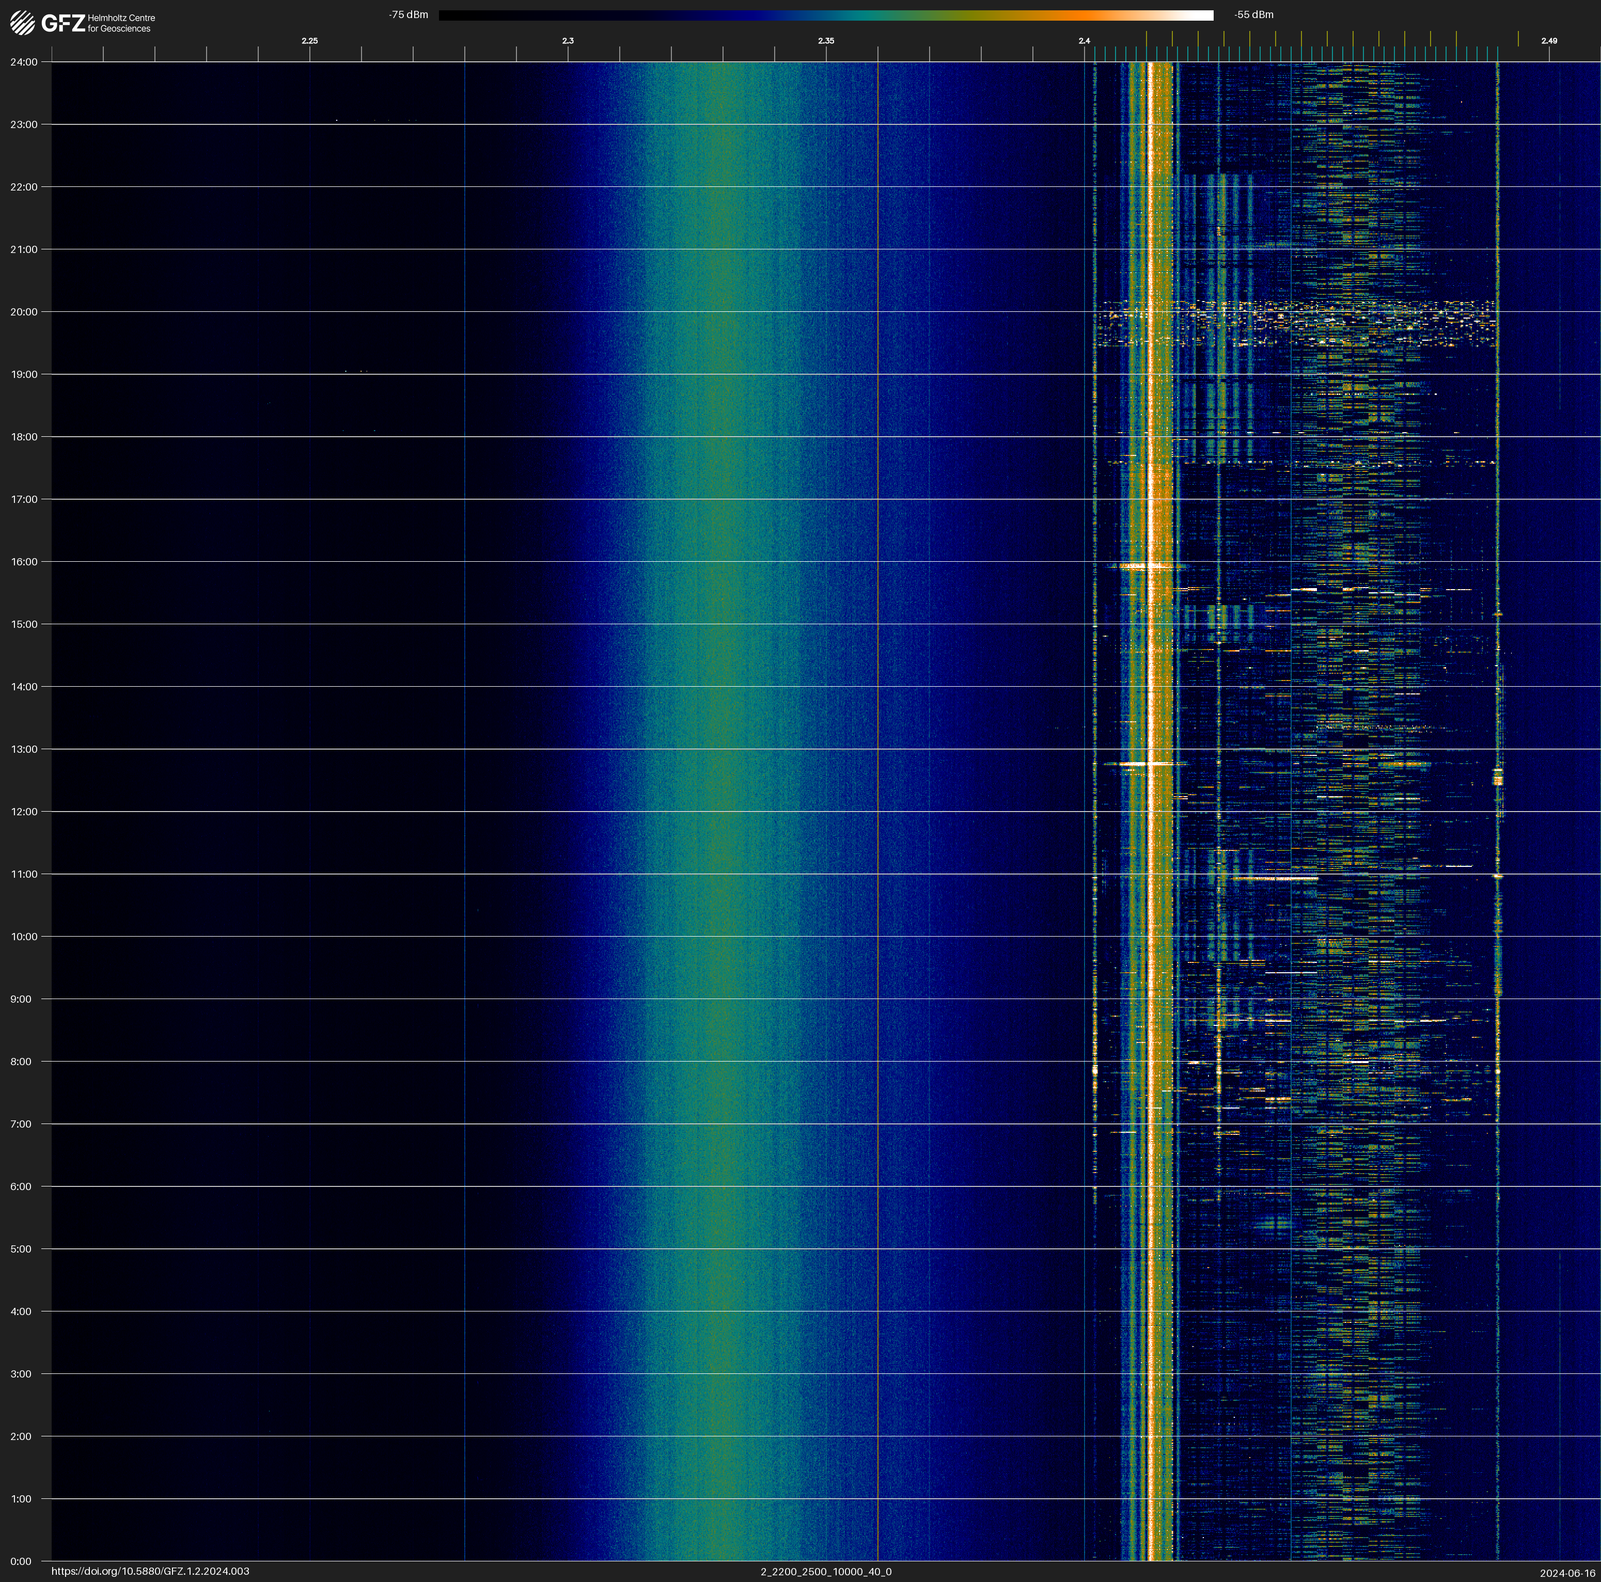Select the 2.35 frequency axis label

click(825, 41)
